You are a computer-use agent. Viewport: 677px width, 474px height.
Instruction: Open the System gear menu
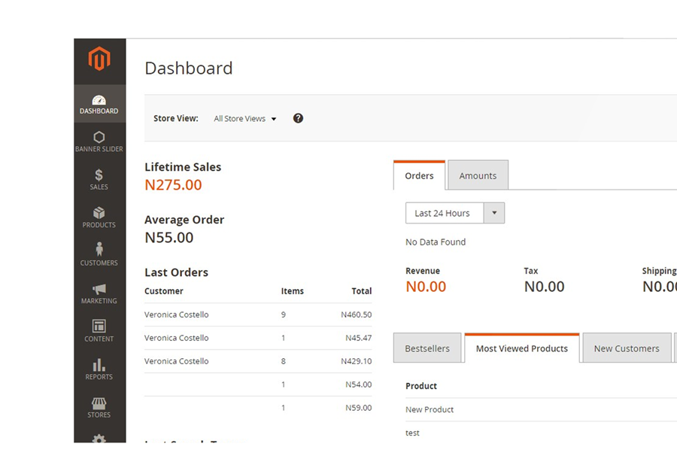pos(99,438)
